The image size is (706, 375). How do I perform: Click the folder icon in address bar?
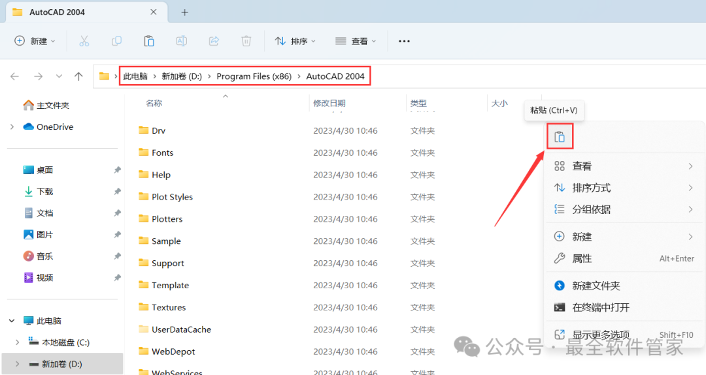point(104,76)
